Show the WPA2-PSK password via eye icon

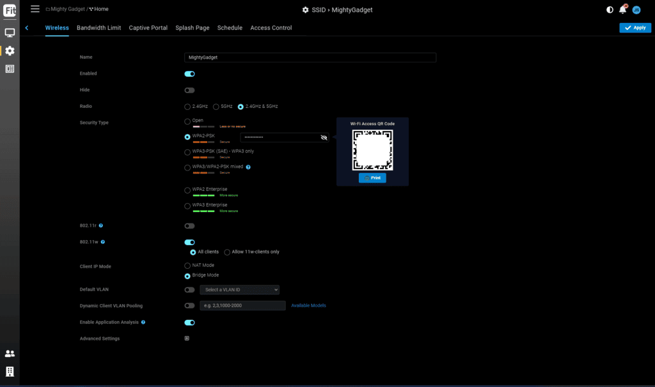click(324, 137)
